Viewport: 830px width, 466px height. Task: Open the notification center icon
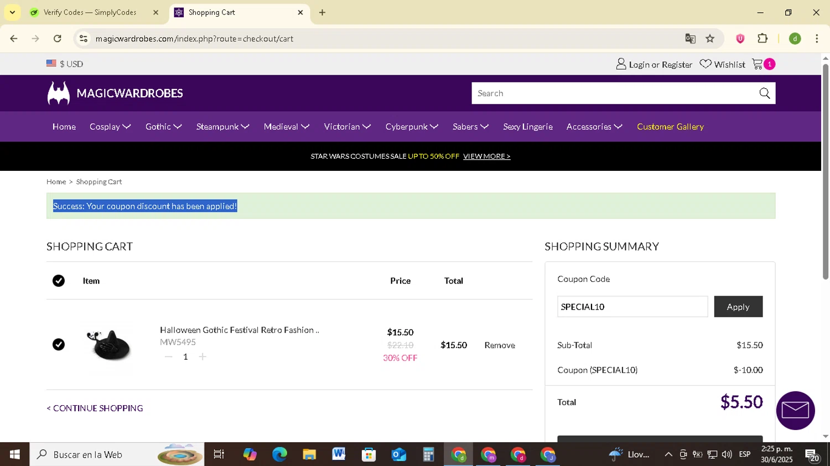[x=812, y=454]
